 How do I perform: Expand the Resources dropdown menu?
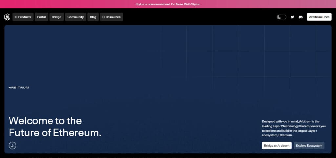(x=112, y=17)
